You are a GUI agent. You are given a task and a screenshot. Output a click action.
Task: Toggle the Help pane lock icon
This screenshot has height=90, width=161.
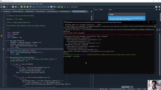click(x=156, y=9)
